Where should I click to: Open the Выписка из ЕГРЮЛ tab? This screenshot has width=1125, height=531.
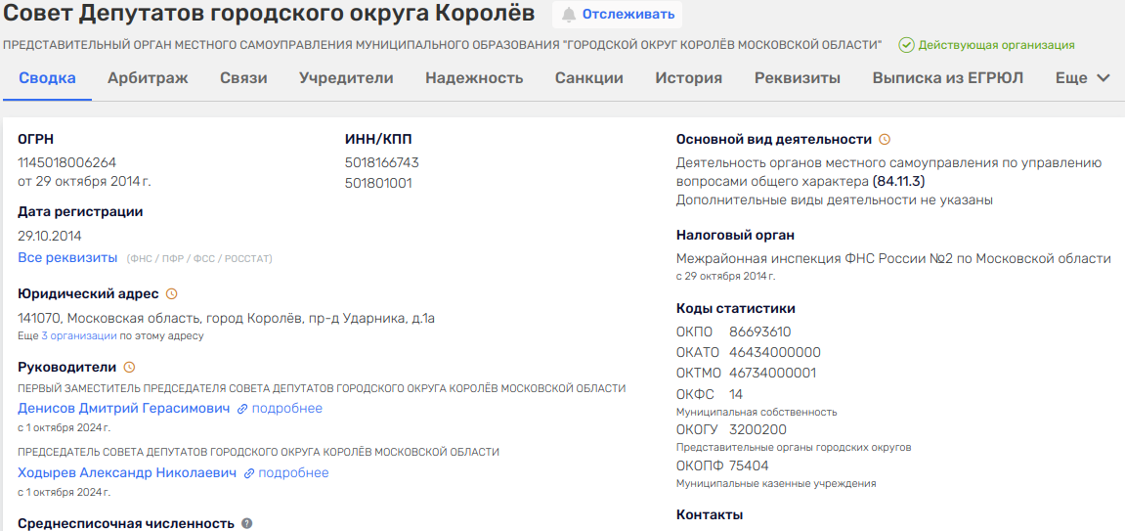click(947, 78)
